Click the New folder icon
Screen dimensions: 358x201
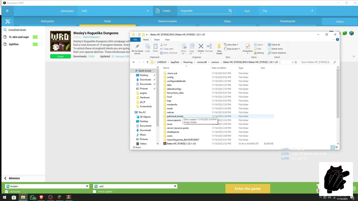point(219,49)
